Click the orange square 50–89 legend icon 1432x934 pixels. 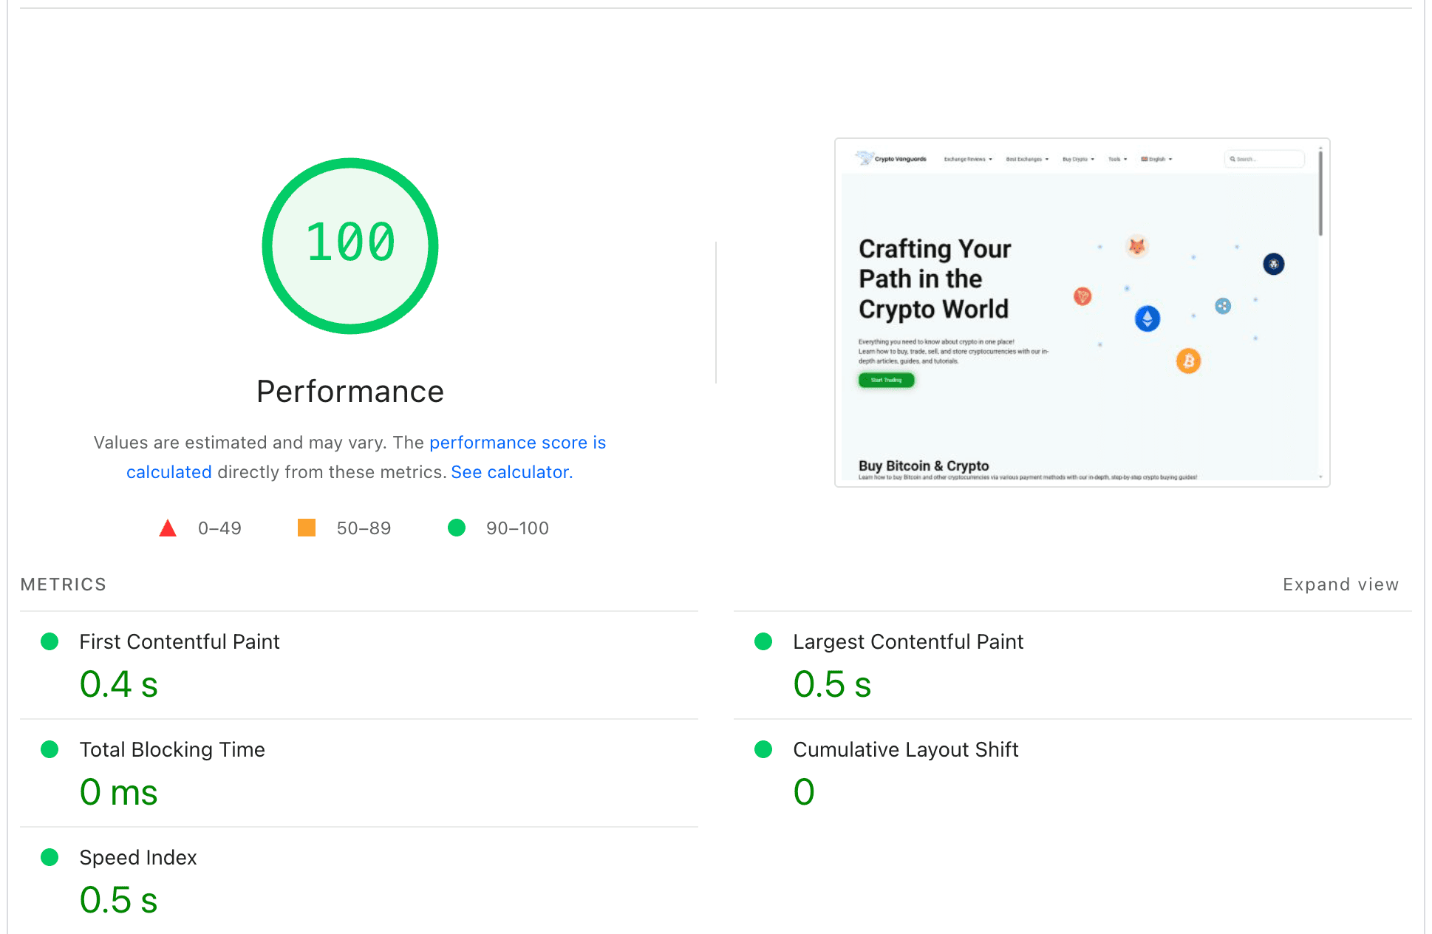[307, 528]
